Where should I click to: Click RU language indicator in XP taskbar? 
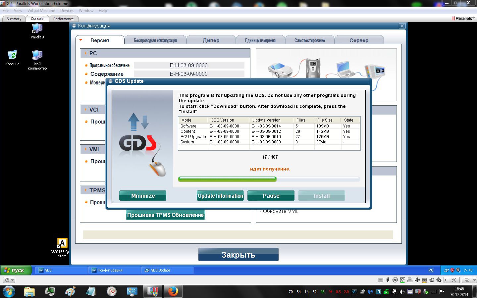tap(431, 270)
